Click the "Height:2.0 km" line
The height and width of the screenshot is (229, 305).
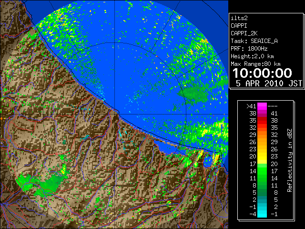pos(252,56)
